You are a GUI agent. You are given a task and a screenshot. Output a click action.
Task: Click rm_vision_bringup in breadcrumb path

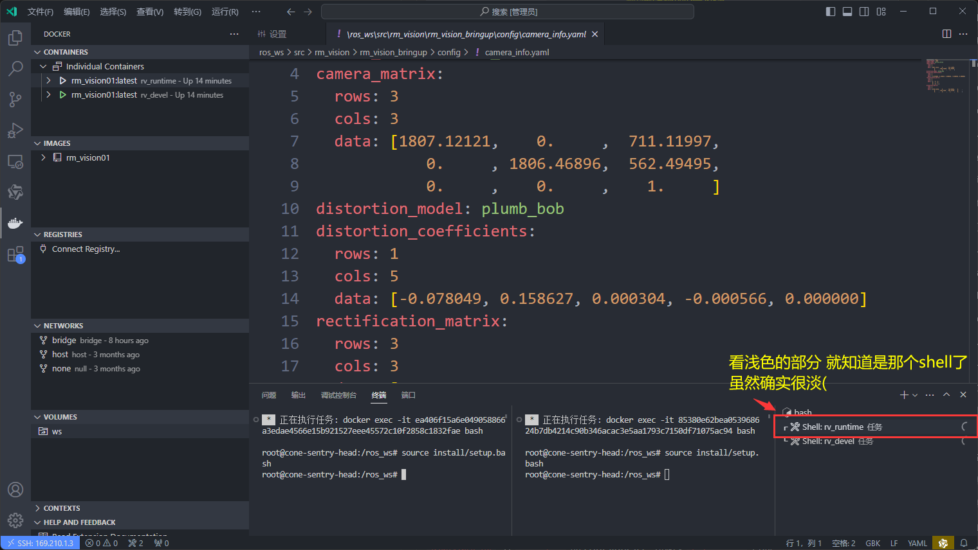pos(393,52)
